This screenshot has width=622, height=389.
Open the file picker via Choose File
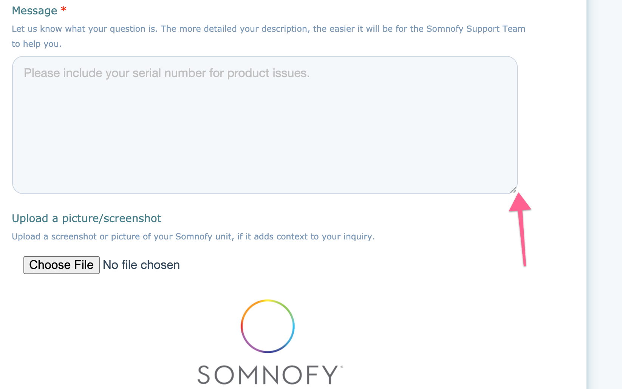61,265
